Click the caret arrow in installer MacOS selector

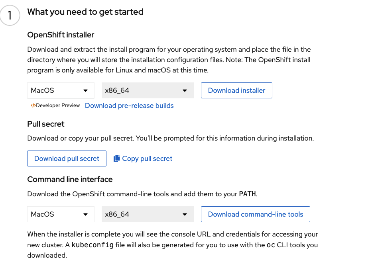click(85, 90)
